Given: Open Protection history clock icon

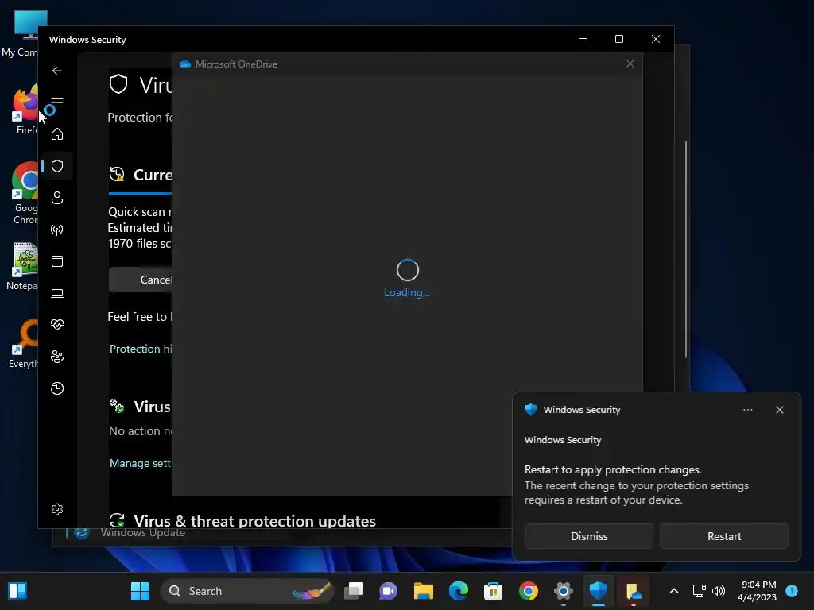Looking at the screenshot, I should 57,388.
